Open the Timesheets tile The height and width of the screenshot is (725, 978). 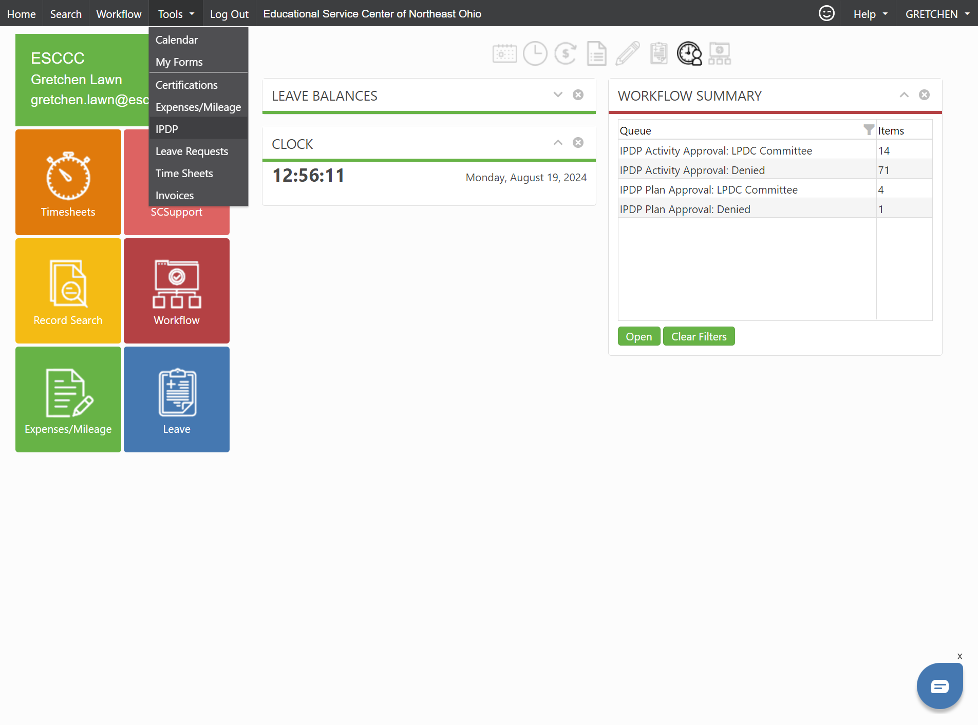tap(68, 182)
